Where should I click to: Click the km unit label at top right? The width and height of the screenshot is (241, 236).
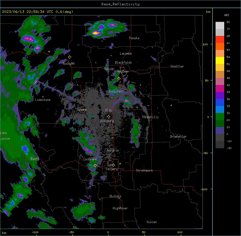[208, 12]
